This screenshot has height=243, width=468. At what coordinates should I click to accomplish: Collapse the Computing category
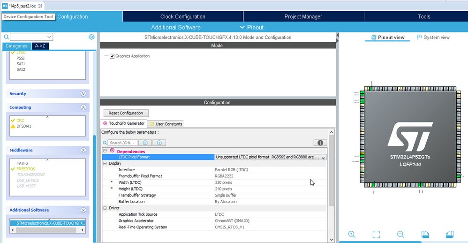pyautogui.click(x=83, y=107)
